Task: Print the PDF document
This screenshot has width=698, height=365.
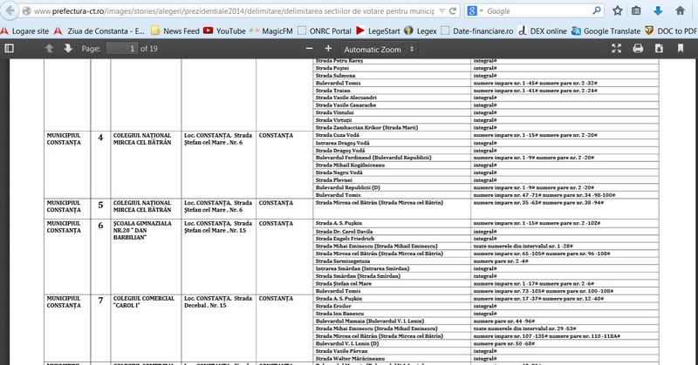Action: point(638,49)
